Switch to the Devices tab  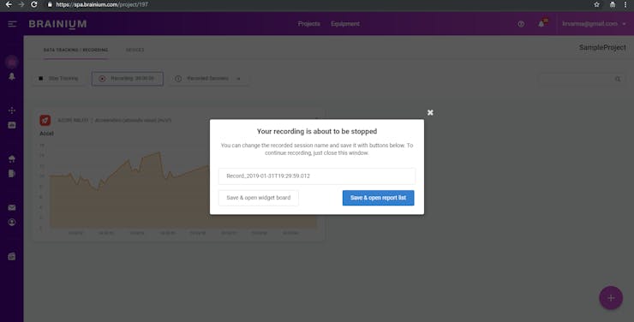coord(135,50)
